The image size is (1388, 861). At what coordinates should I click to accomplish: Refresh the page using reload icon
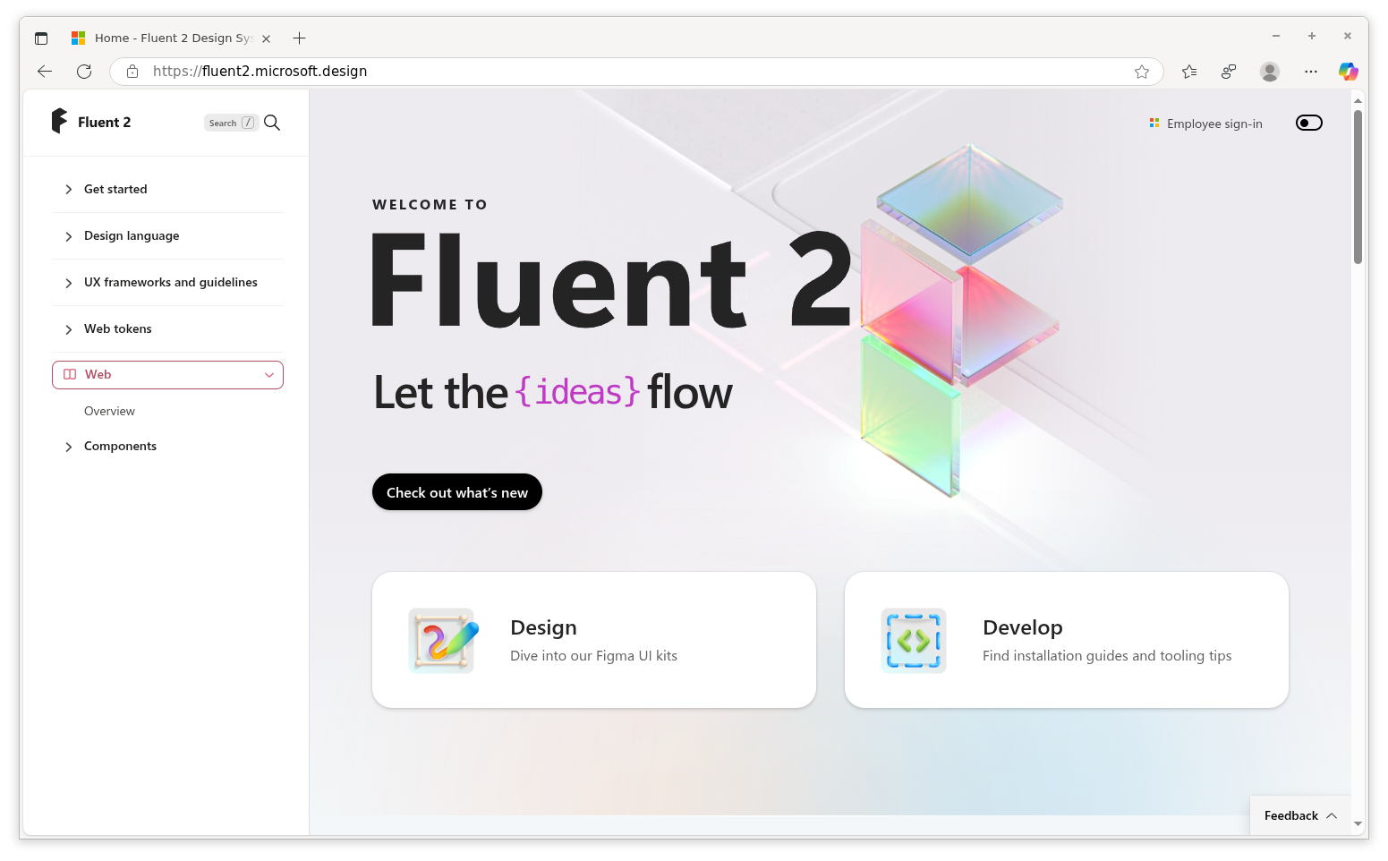pyautogui.click(x=84, y=72)
